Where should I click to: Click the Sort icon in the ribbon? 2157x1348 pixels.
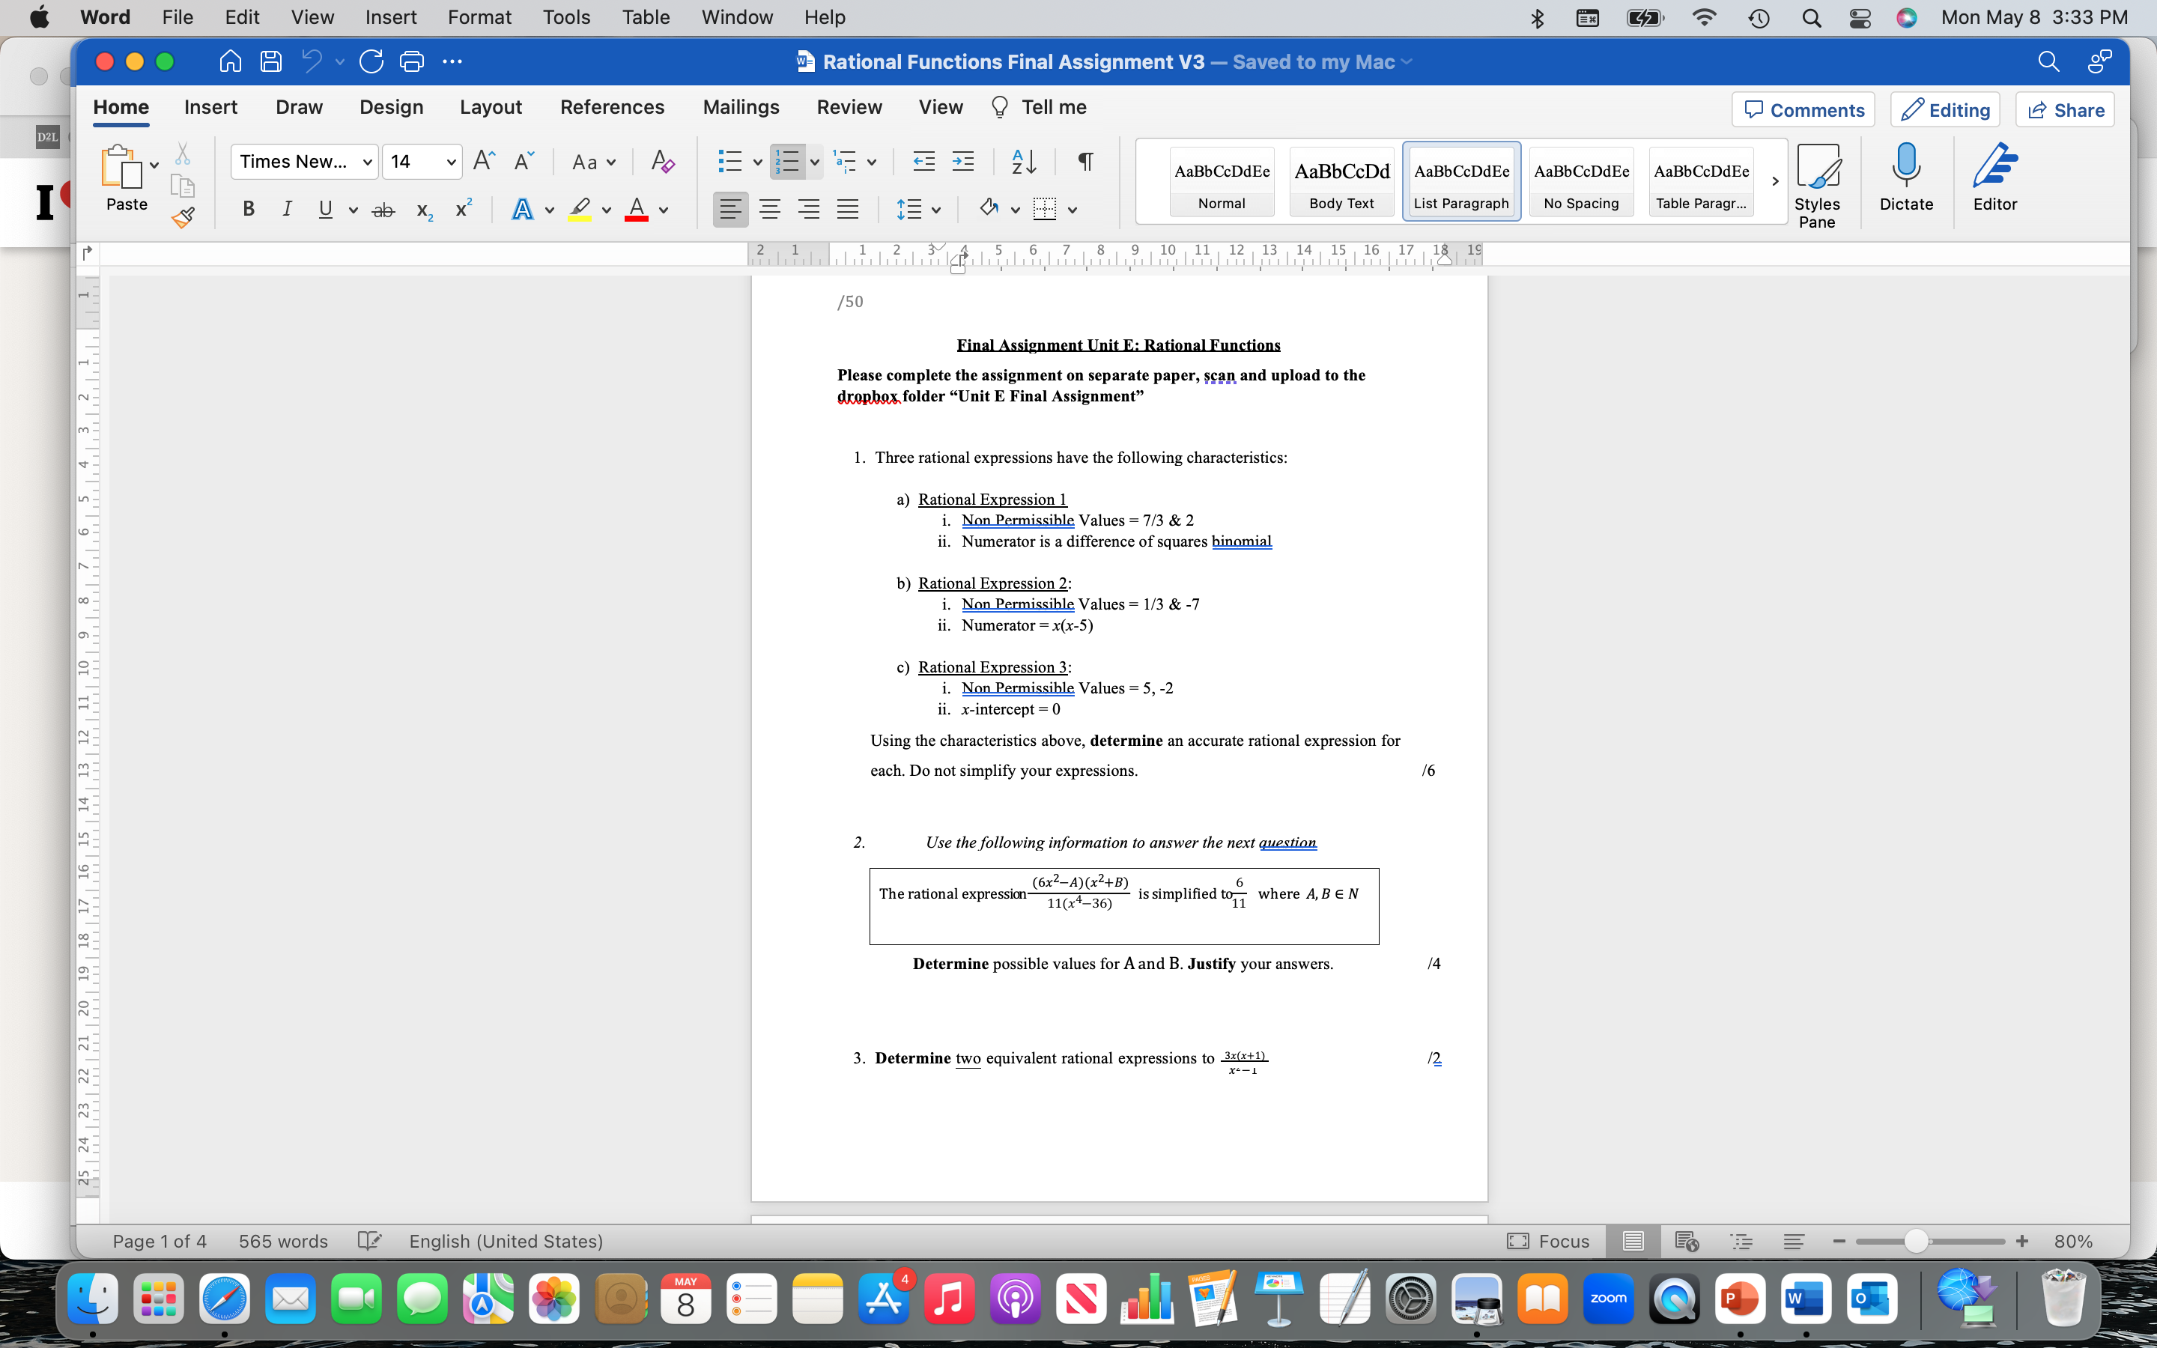pyautogui.click(x=1022, y=161)
